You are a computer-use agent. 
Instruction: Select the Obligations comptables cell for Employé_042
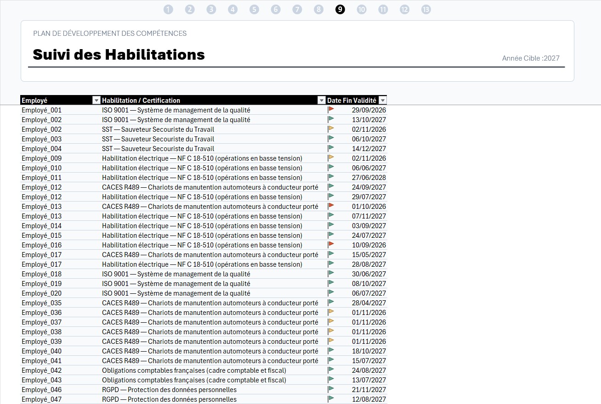pyautogui.click(x=213, y=370)
